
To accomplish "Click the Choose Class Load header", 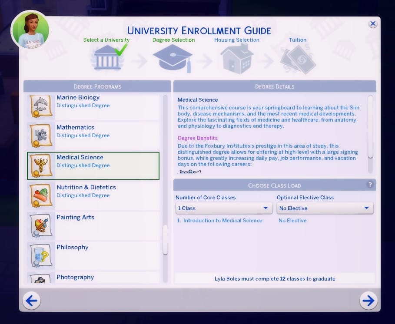I will pos(275,185).
